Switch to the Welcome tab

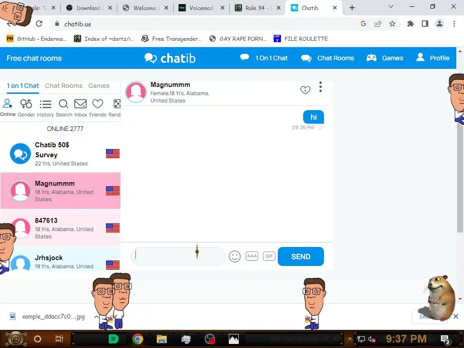coord(145,8)
